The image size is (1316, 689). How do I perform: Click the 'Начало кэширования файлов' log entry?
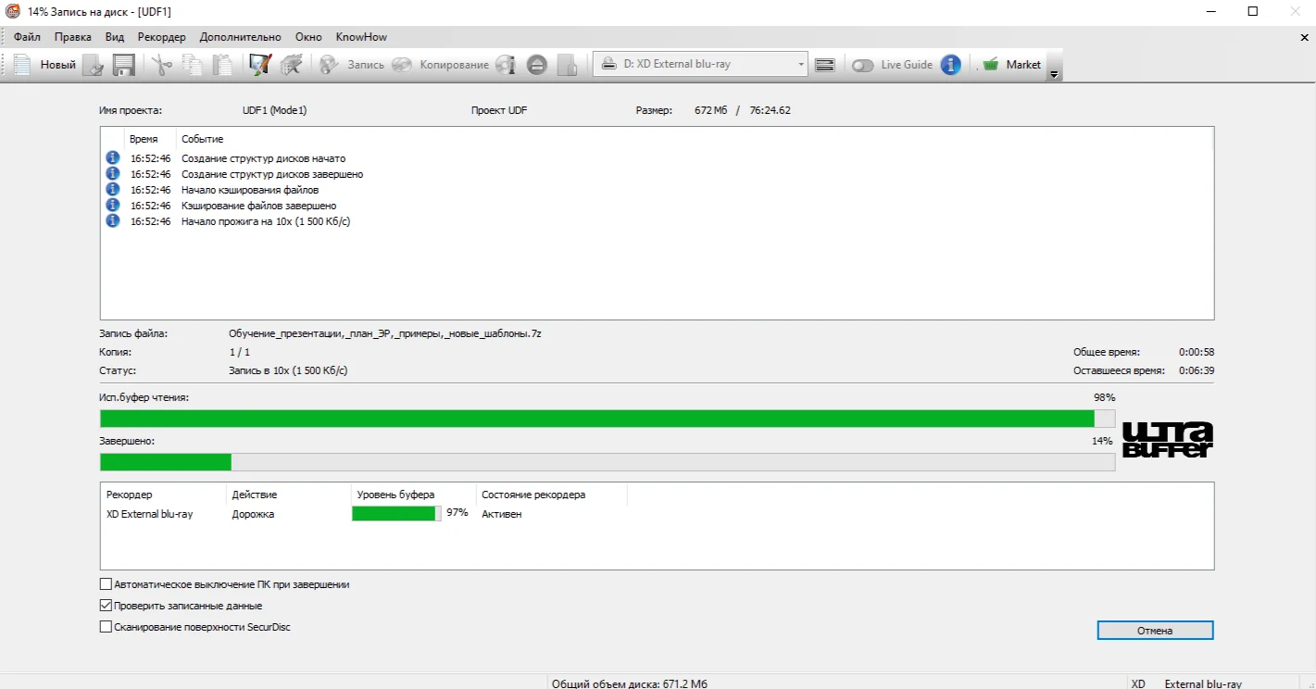[x=250, y=190]
